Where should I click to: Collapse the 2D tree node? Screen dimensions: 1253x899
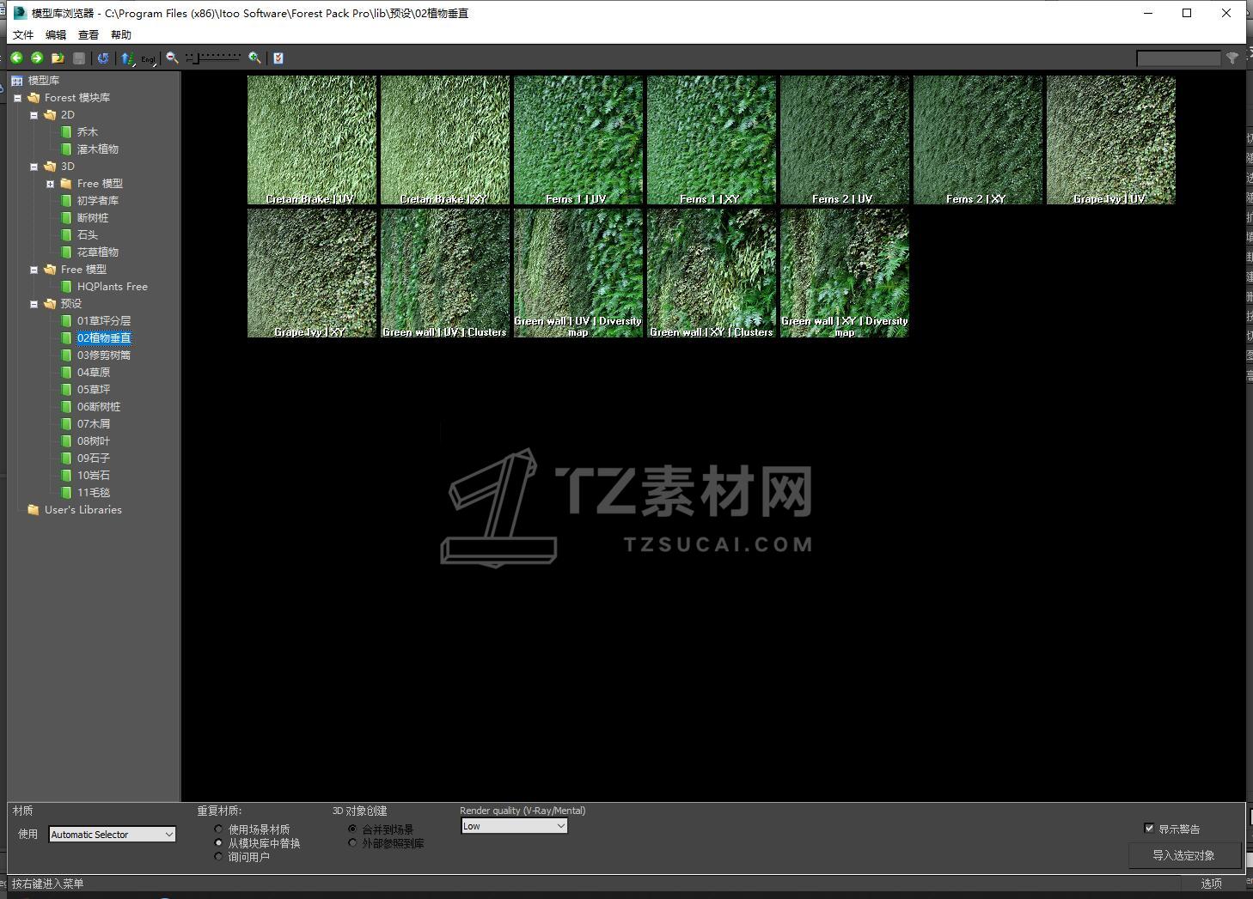(x=34, y=115)
